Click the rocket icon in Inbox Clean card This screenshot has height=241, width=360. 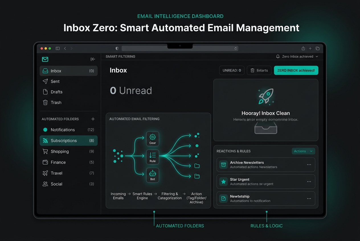[266, 96]
